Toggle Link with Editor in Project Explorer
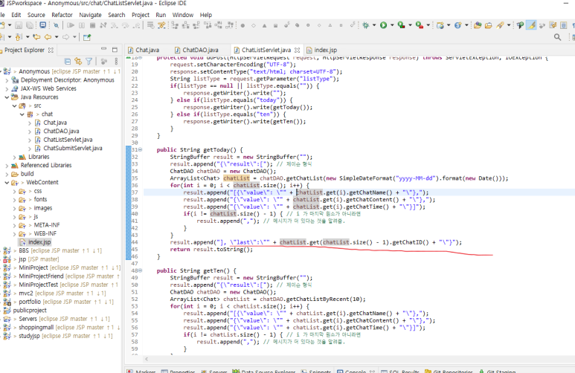The image size is (575, 373). click(78, 61)
